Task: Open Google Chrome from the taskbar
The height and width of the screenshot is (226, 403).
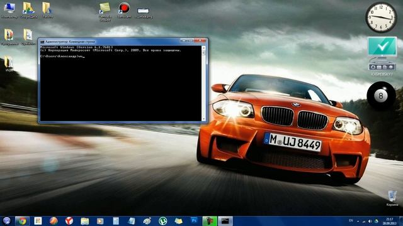Action: point(22,221)
